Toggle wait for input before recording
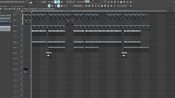The width and height of the screenshot is (175, 98). 52,2
